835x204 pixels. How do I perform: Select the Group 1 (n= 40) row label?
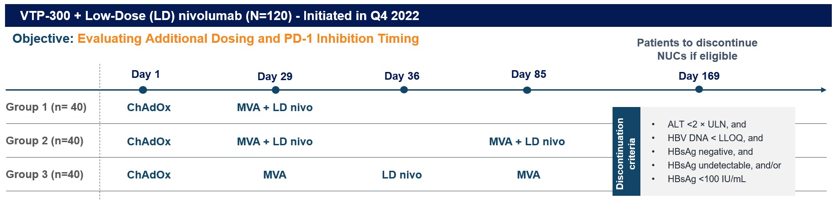tap(46, 107)
